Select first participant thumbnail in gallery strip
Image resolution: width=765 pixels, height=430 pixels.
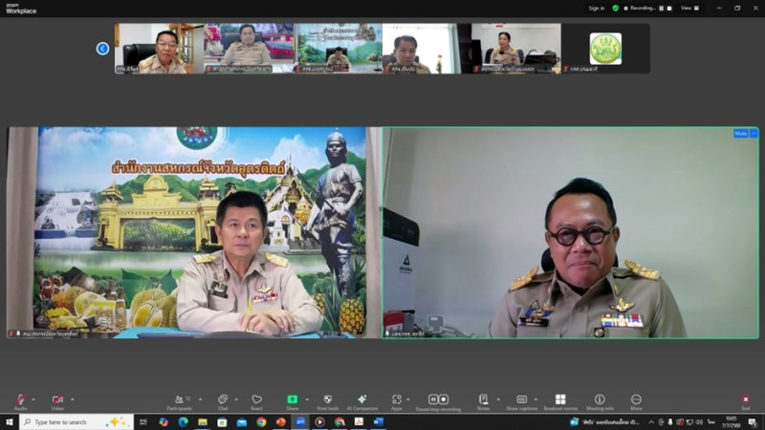click(159, 49)
